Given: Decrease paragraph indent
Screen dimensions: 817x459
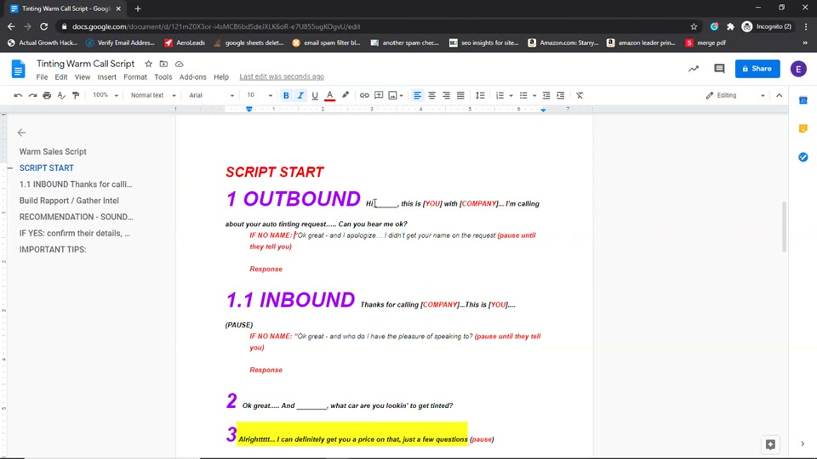Looking at the screenshot, I should (546, 95).
